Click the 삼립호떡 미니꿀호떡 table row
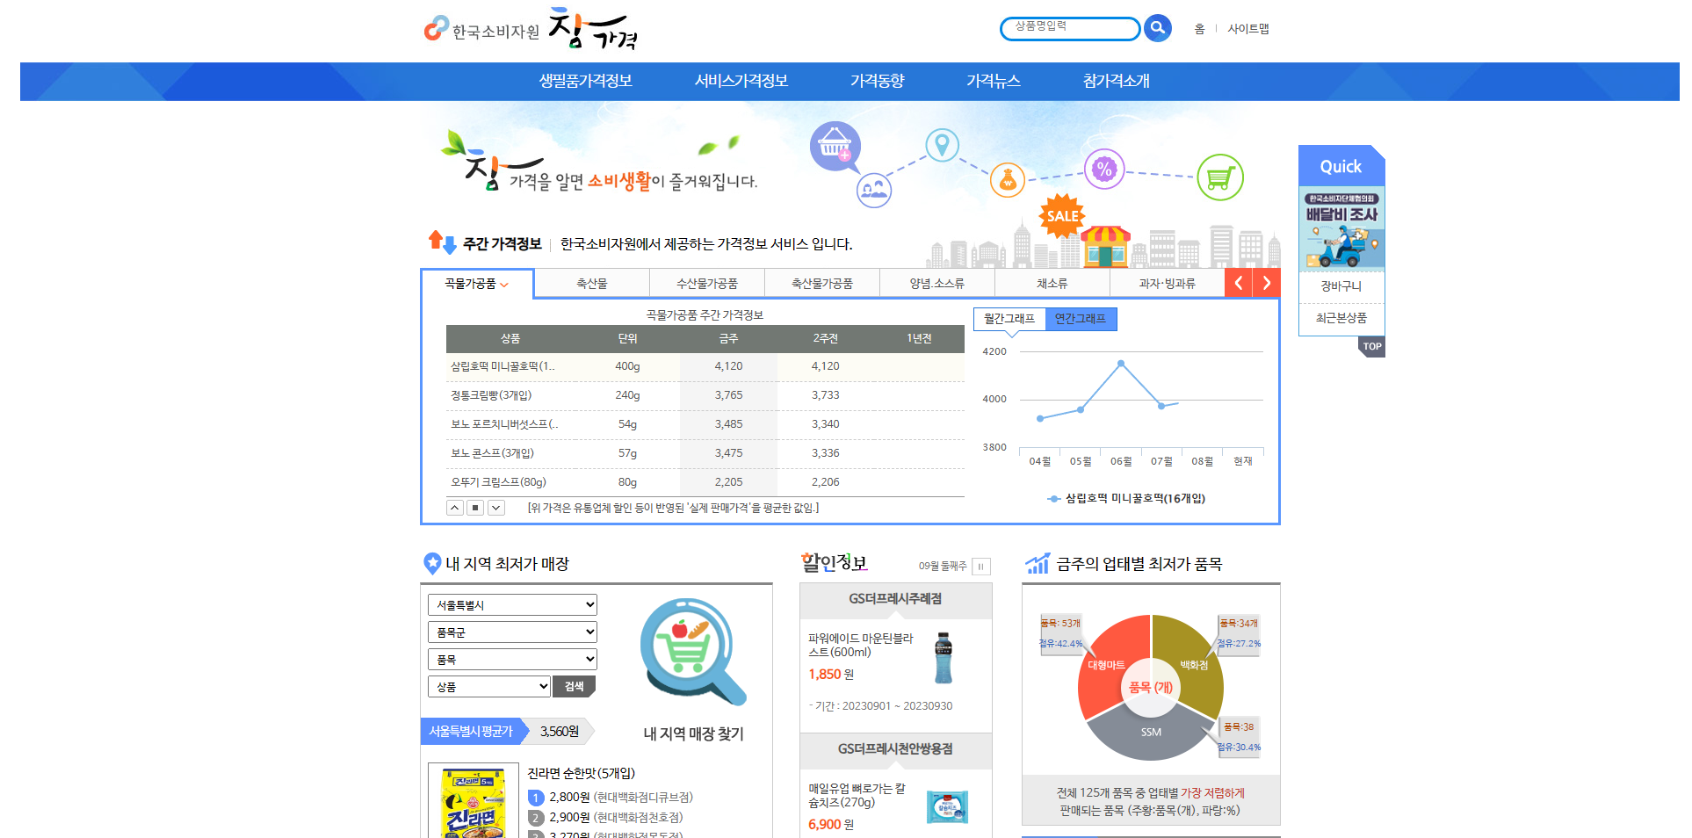Image resolution: width=1692 pixels, height=838 pixels. pos(705,366)
